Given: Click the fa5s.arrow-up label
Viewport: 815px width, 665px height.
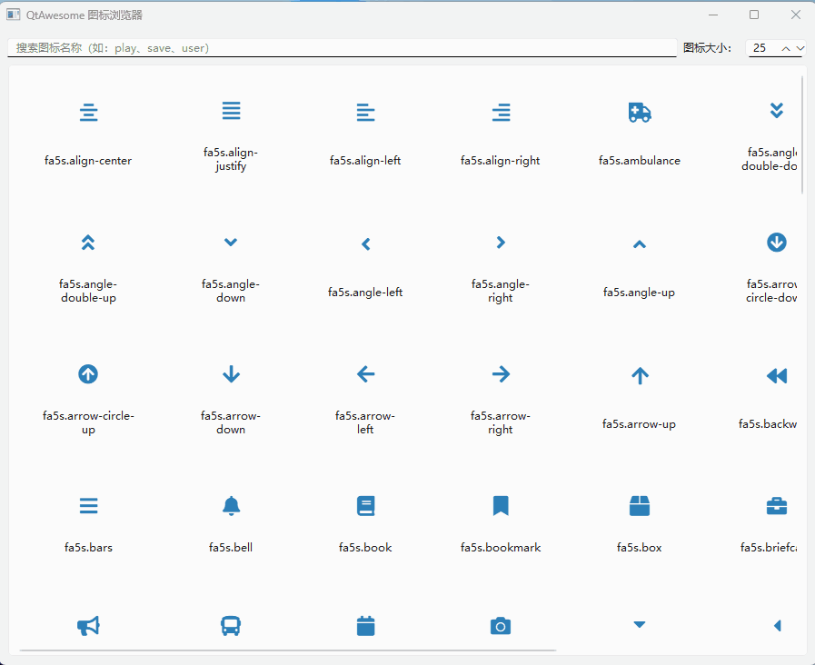Looking at the screenshot, I should click(640, 424).
